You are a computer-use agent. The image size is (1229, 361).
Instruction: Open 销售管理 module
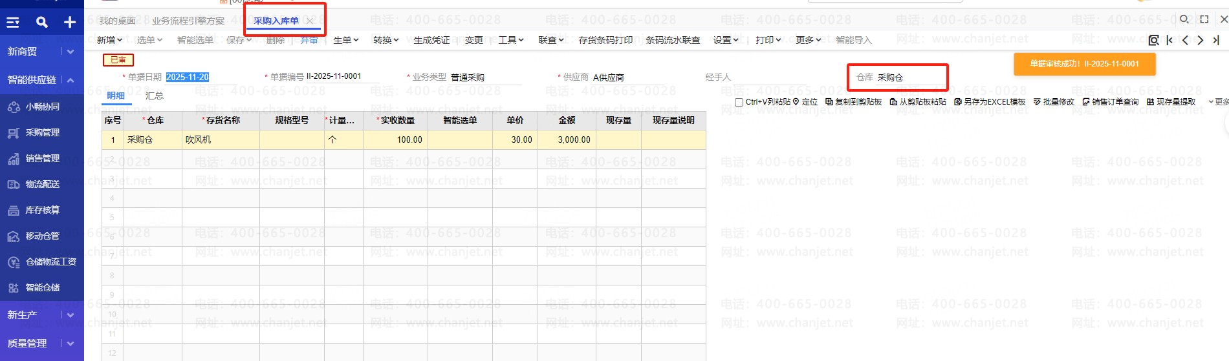coord(42,158)
